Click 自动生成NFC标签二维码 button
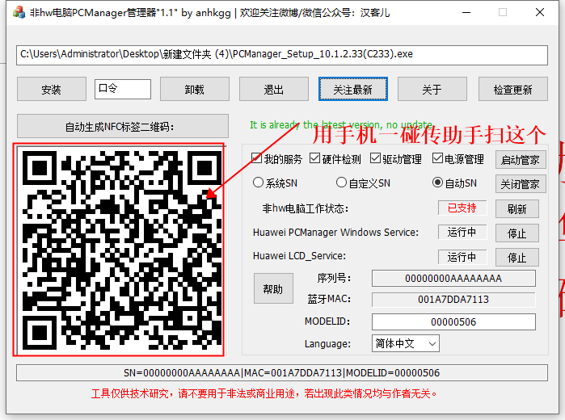This screenshot has height=420, width=565. pyautogui.click(x=123, y=127)
